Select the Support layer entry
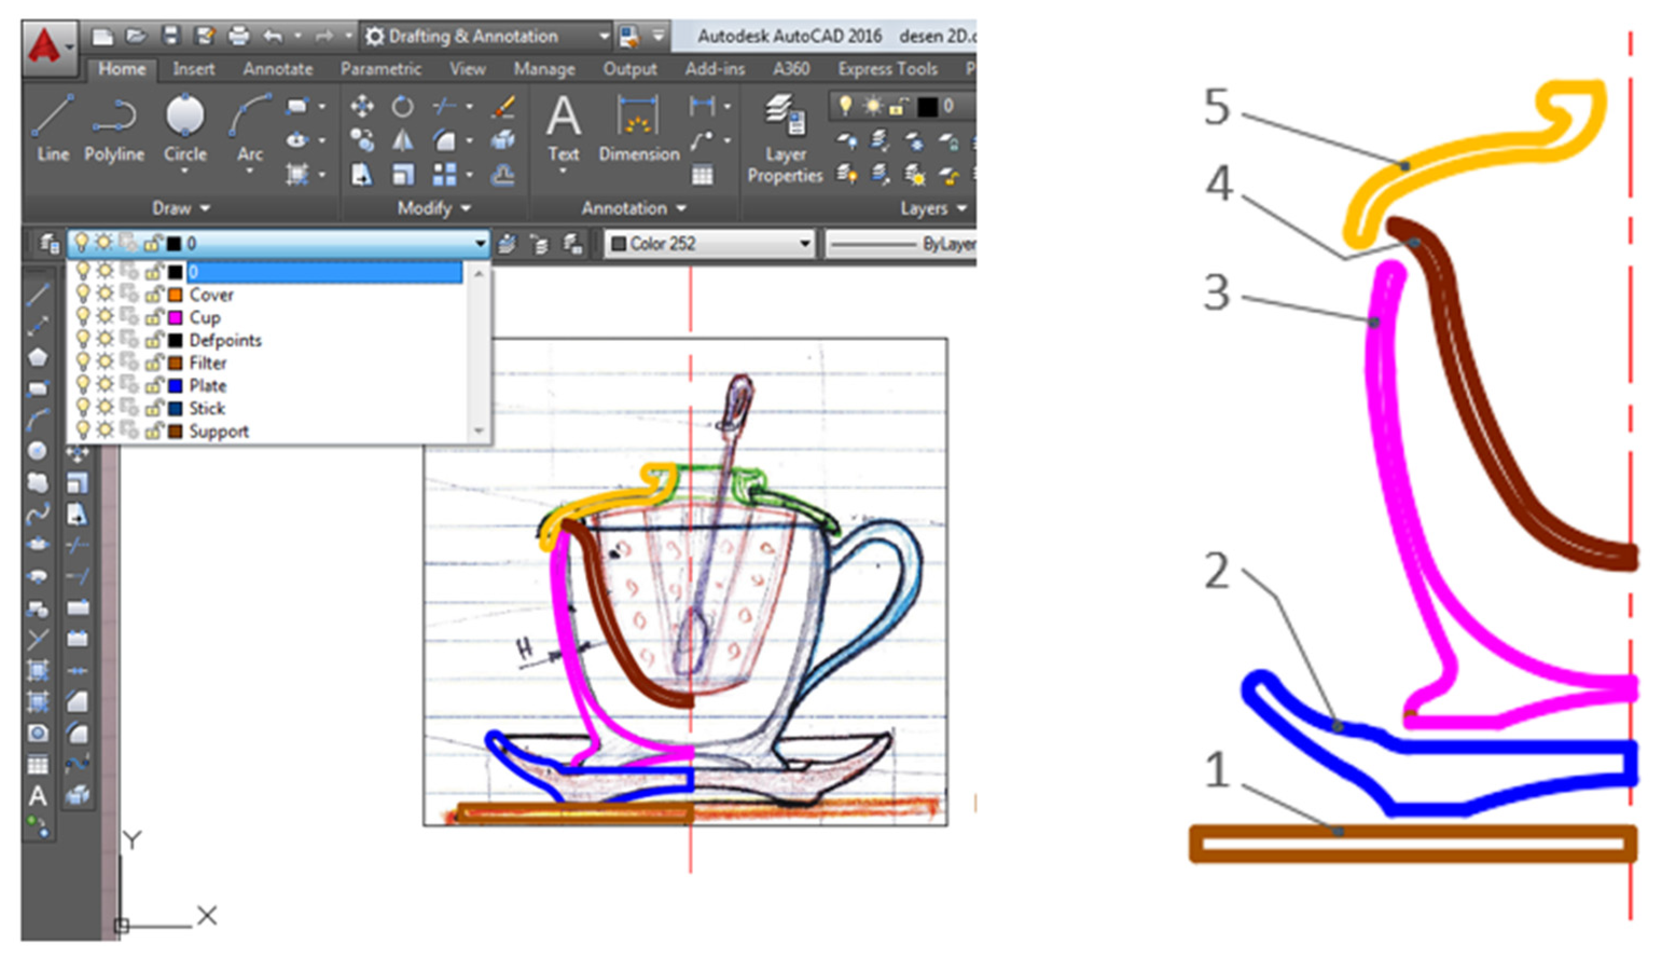 (x=219, y=431)
